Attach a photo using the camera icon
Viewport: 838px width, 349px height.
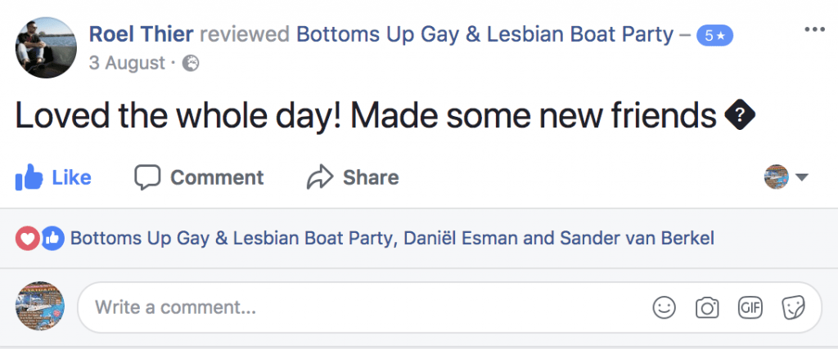706,307
